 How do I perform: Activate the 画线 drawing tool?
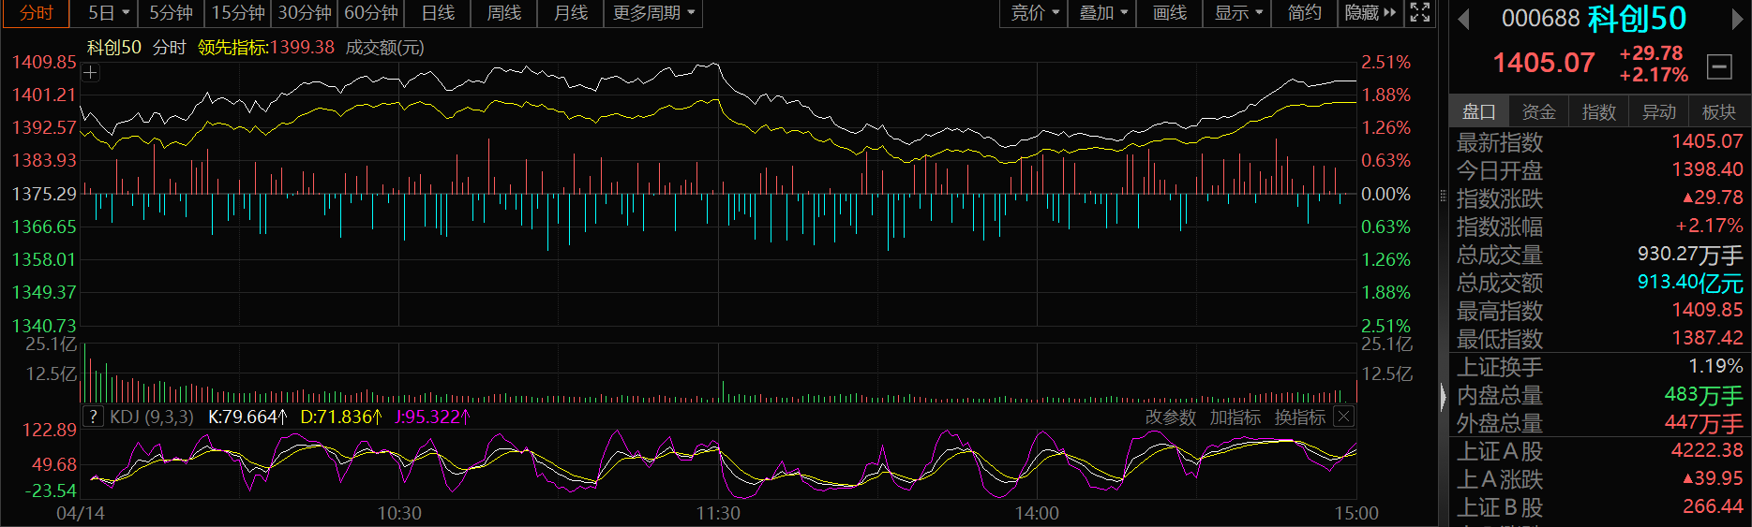coord(1169,12)
